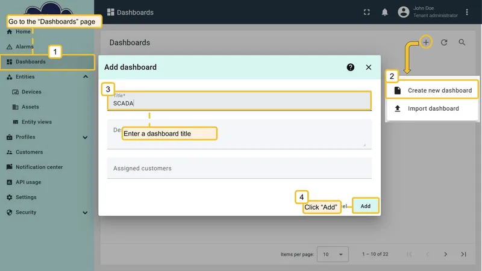Click the Entity views icon
Viewport: 482px width, 271px height.
pyautogui.click(x=16, y=122)
